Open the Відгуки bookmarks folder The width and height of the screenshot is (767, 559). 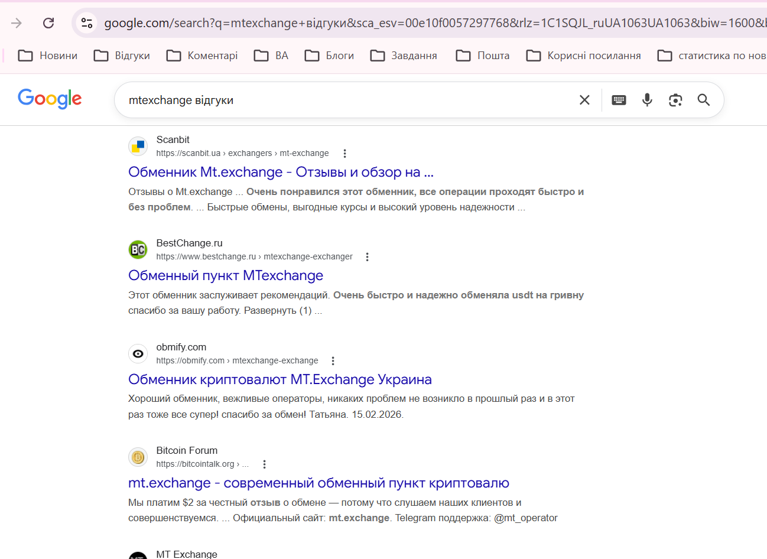(122, 56)
